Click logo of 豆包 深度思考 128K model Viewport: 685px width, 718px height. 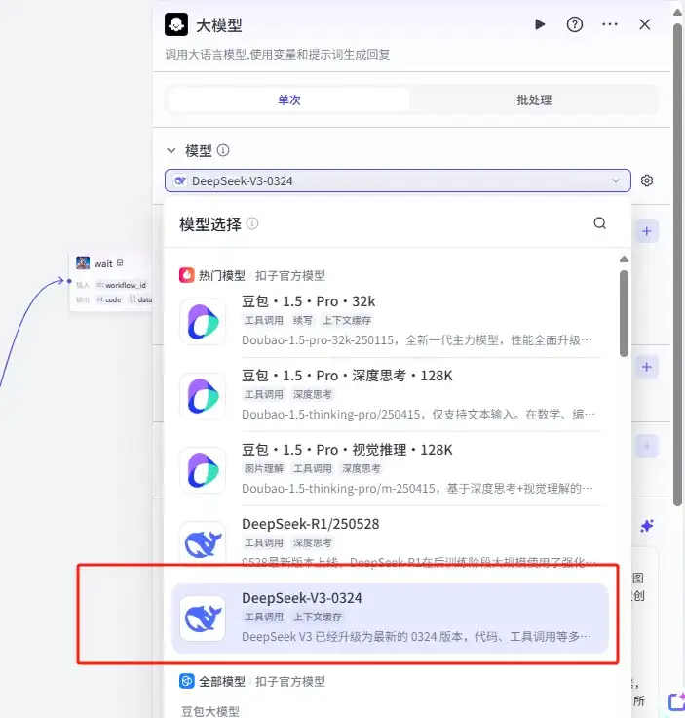click(x=203, y=396)
